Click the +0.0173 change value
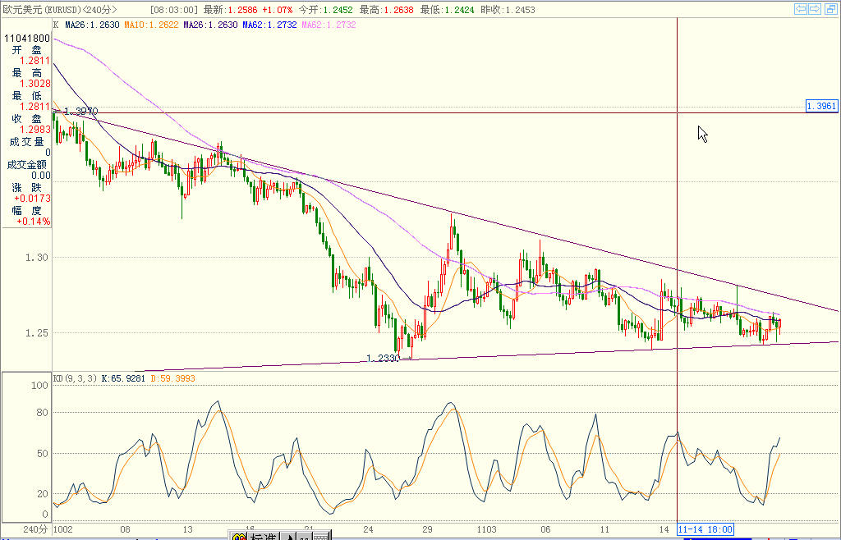 point(32,199)
